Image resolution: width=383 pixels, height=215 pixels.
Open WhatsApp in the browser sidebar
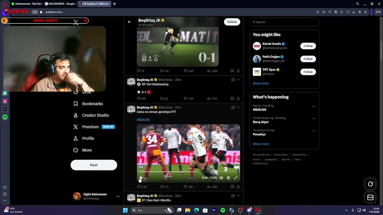click(5, 93)
